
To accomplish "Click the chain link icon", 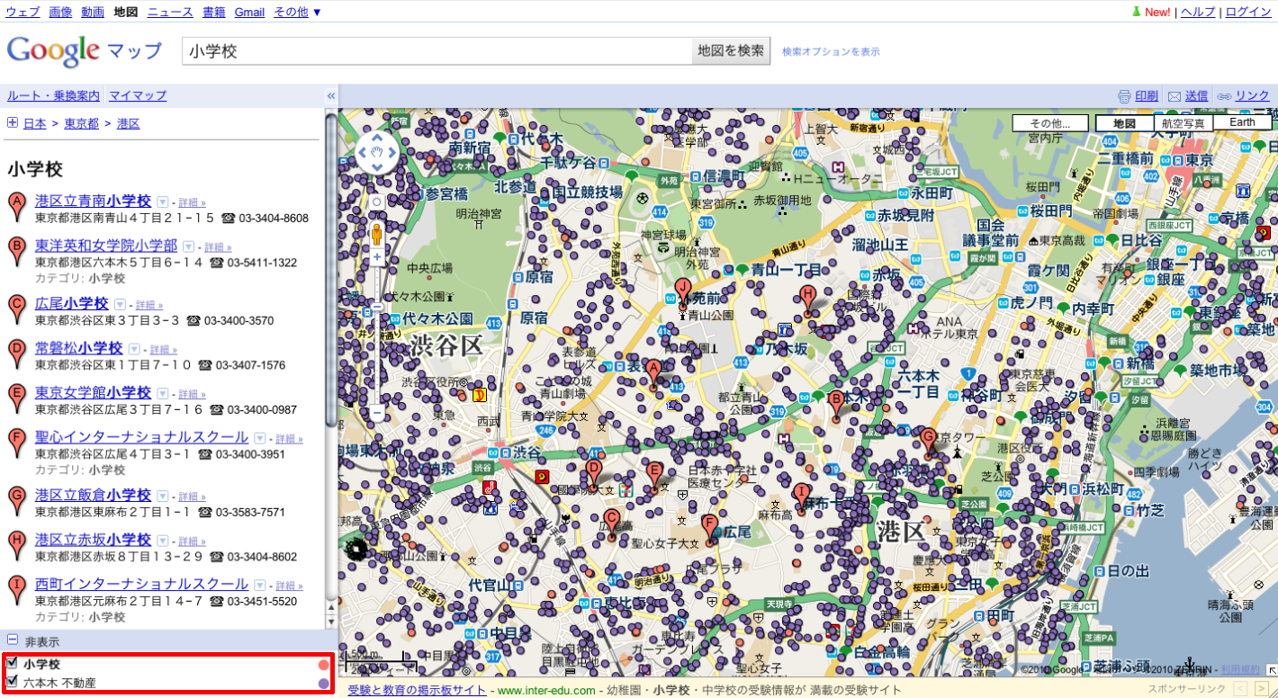I will pyautogui.click(x=1224, y=96).
